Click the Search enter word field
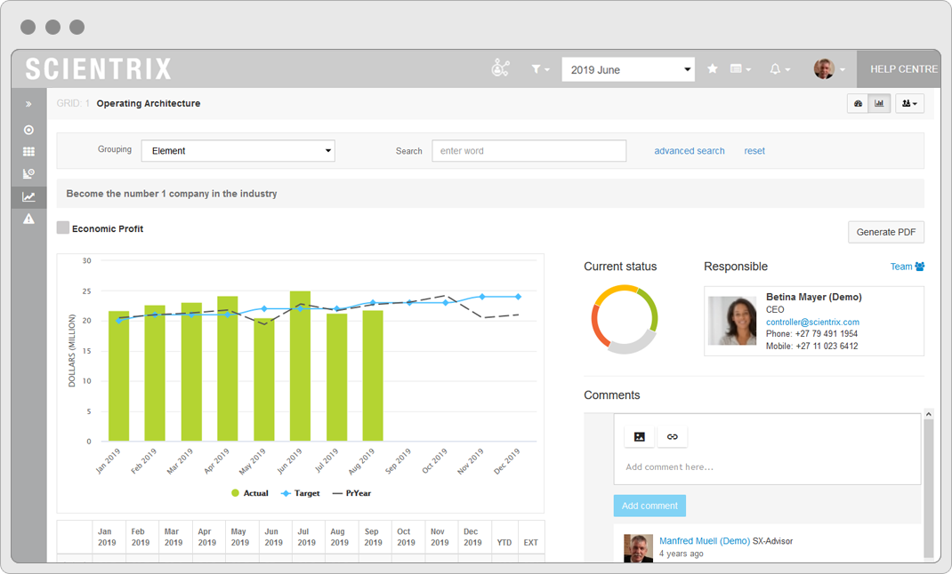The width and height of the screenshot is (952, 574). (x=528, y=151)
